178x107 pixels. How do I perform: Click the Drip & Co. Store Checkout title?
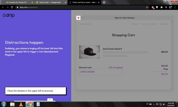click(x=125, y=18)
